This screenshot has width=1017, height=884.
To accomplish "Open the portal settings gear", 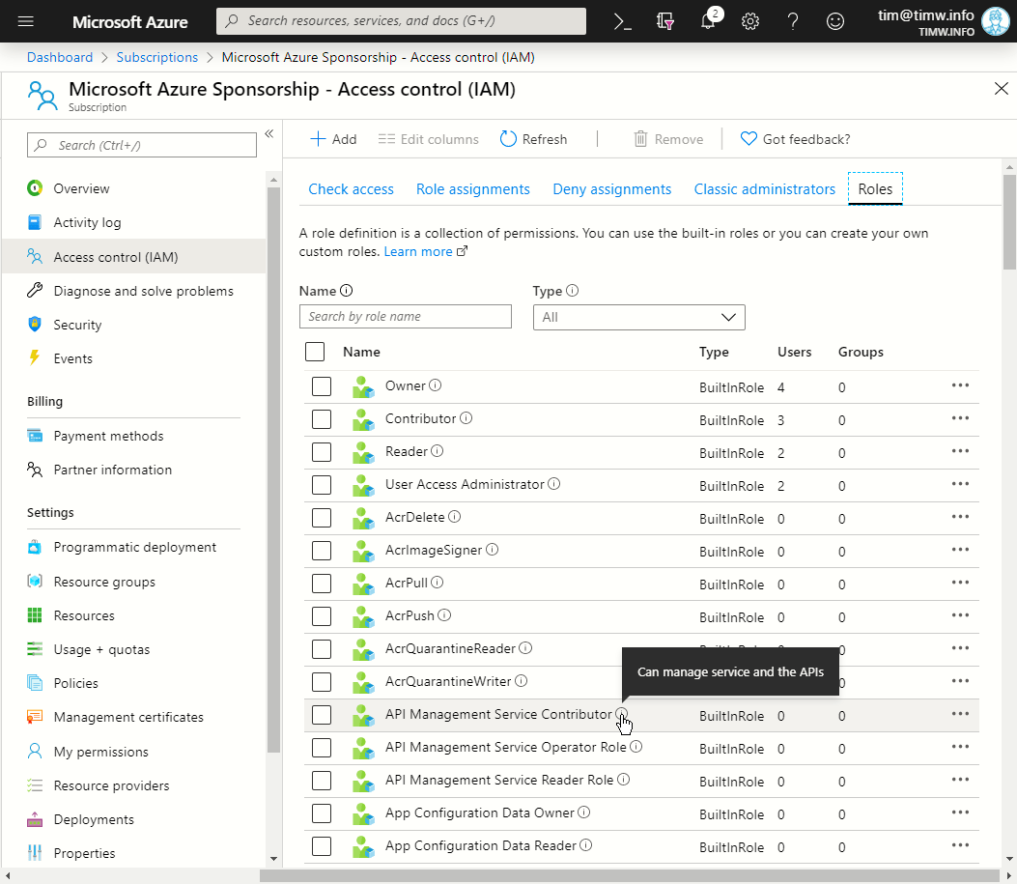I will [749, 21].
